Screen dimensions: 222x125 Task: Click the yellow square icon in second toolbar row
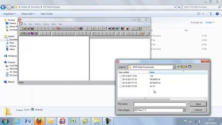click(x=21, y=33)
